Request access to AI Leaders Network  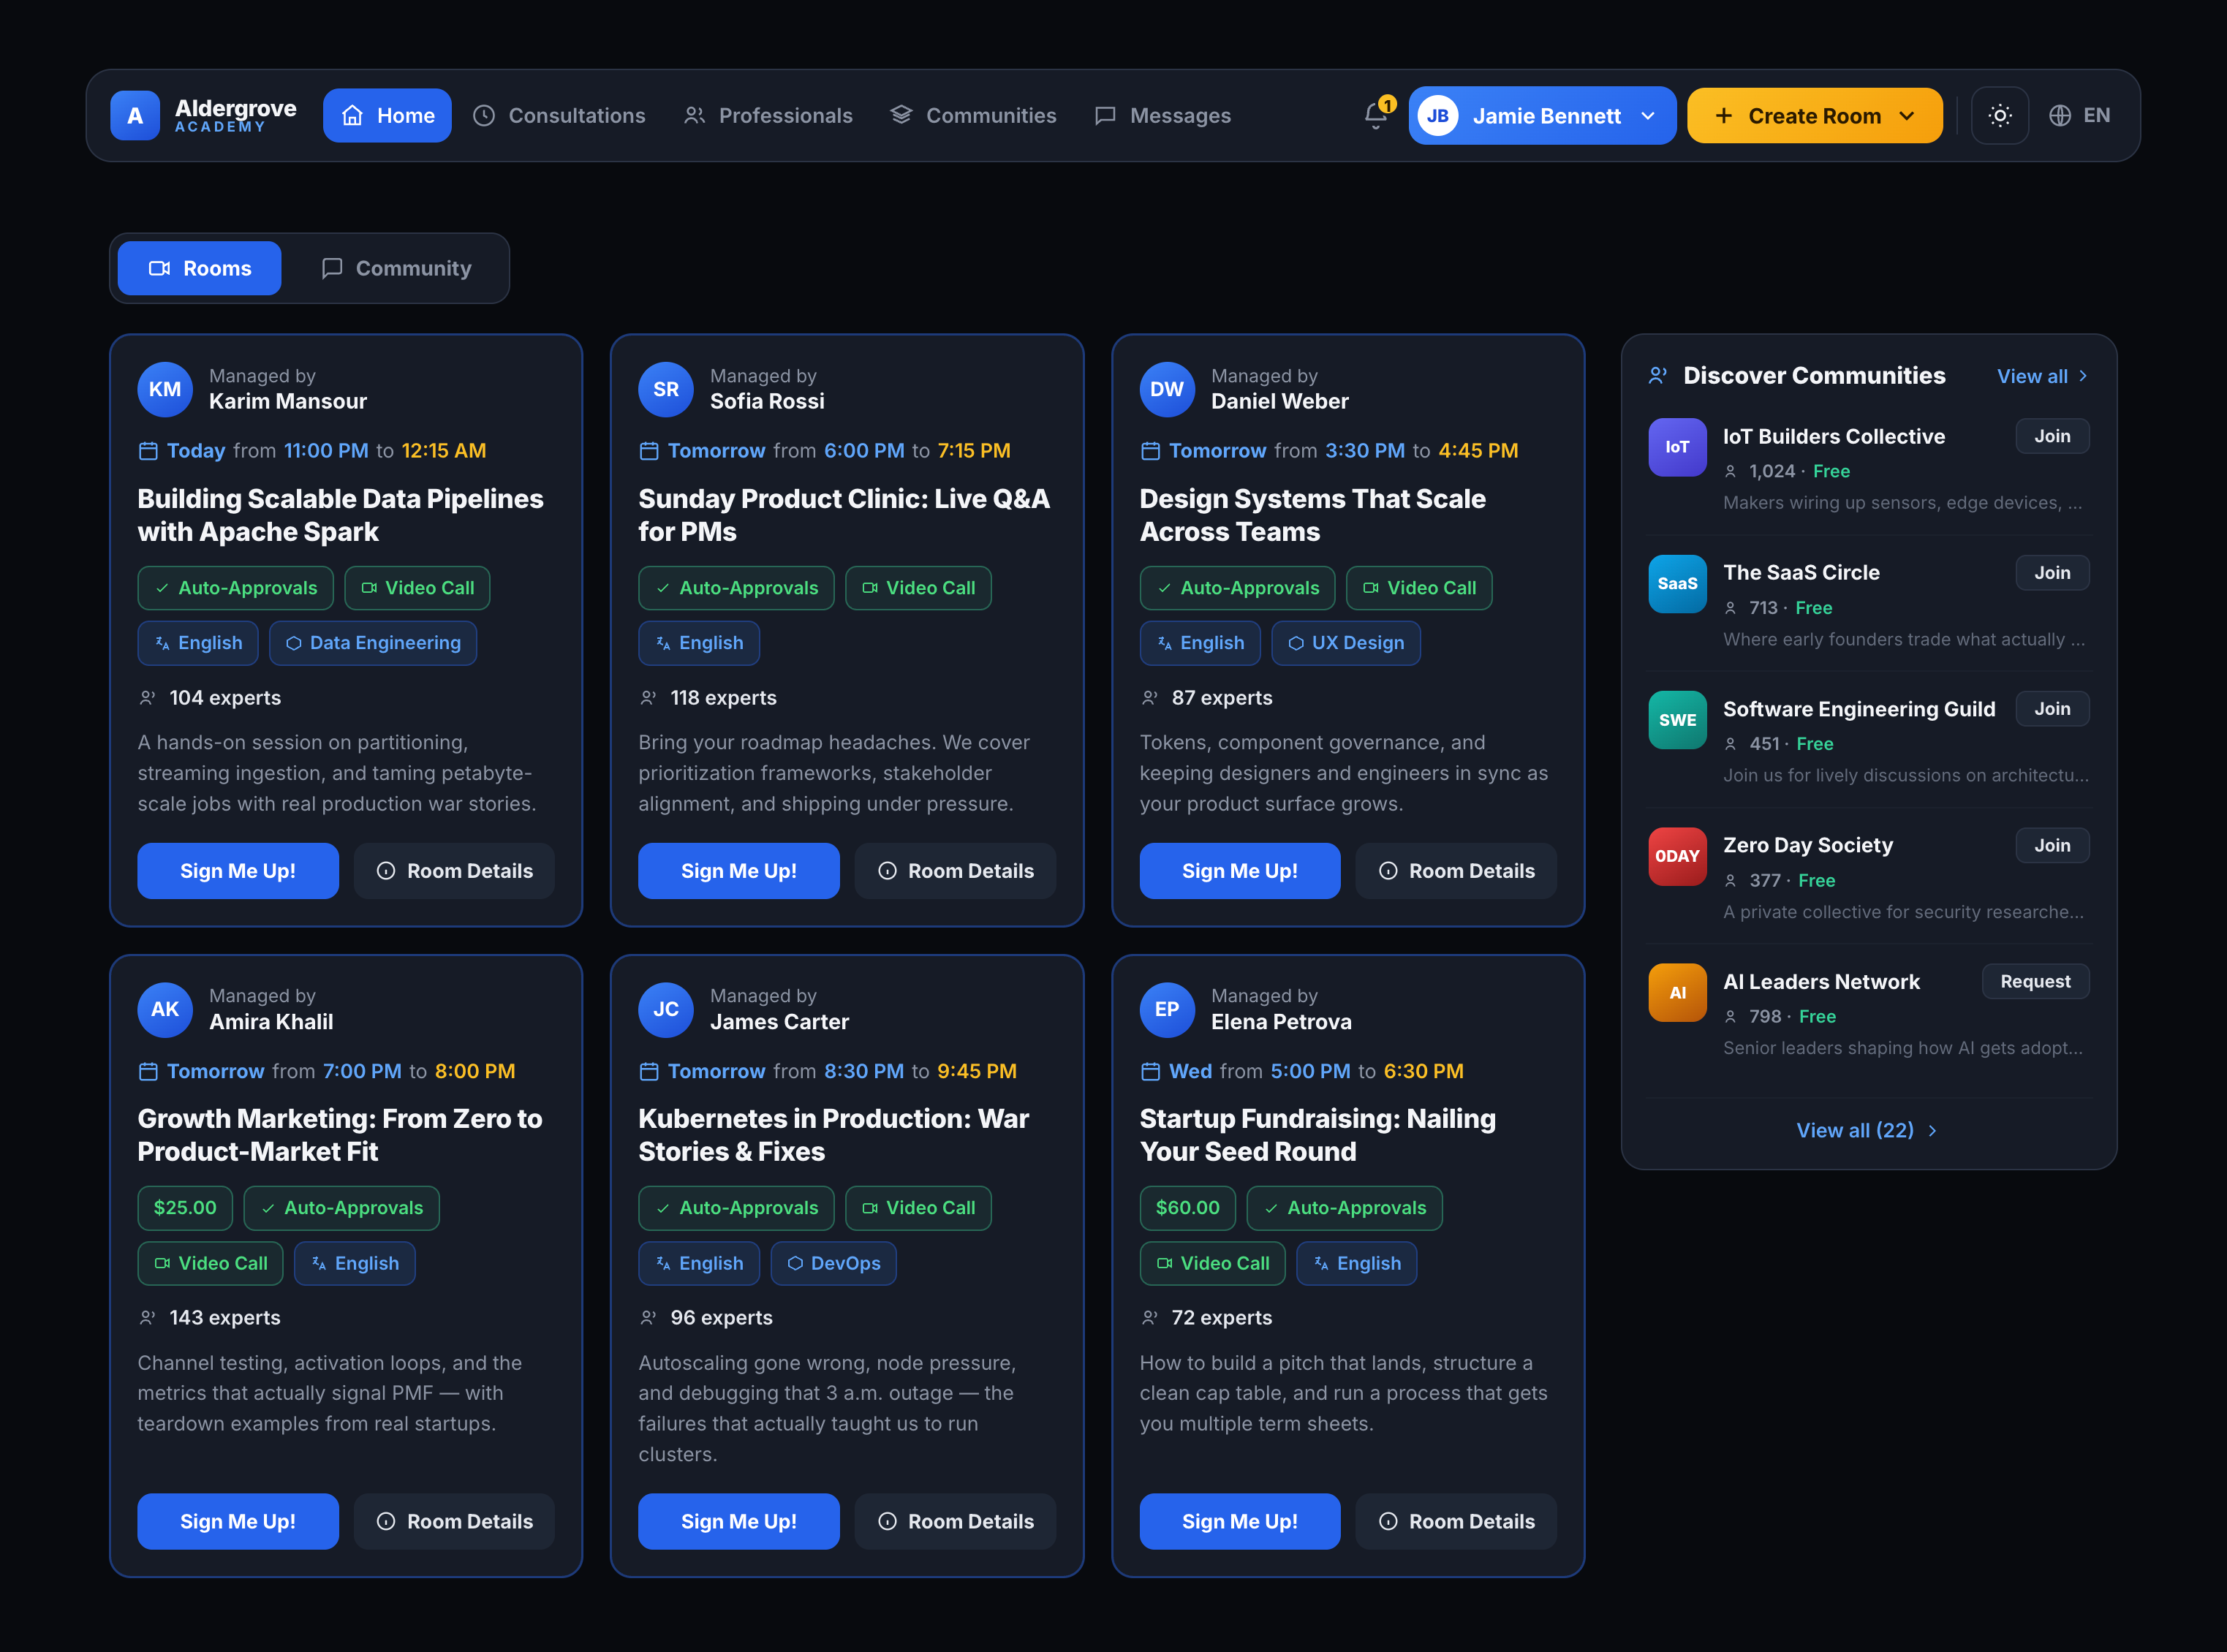click(x=2035, y=982)
